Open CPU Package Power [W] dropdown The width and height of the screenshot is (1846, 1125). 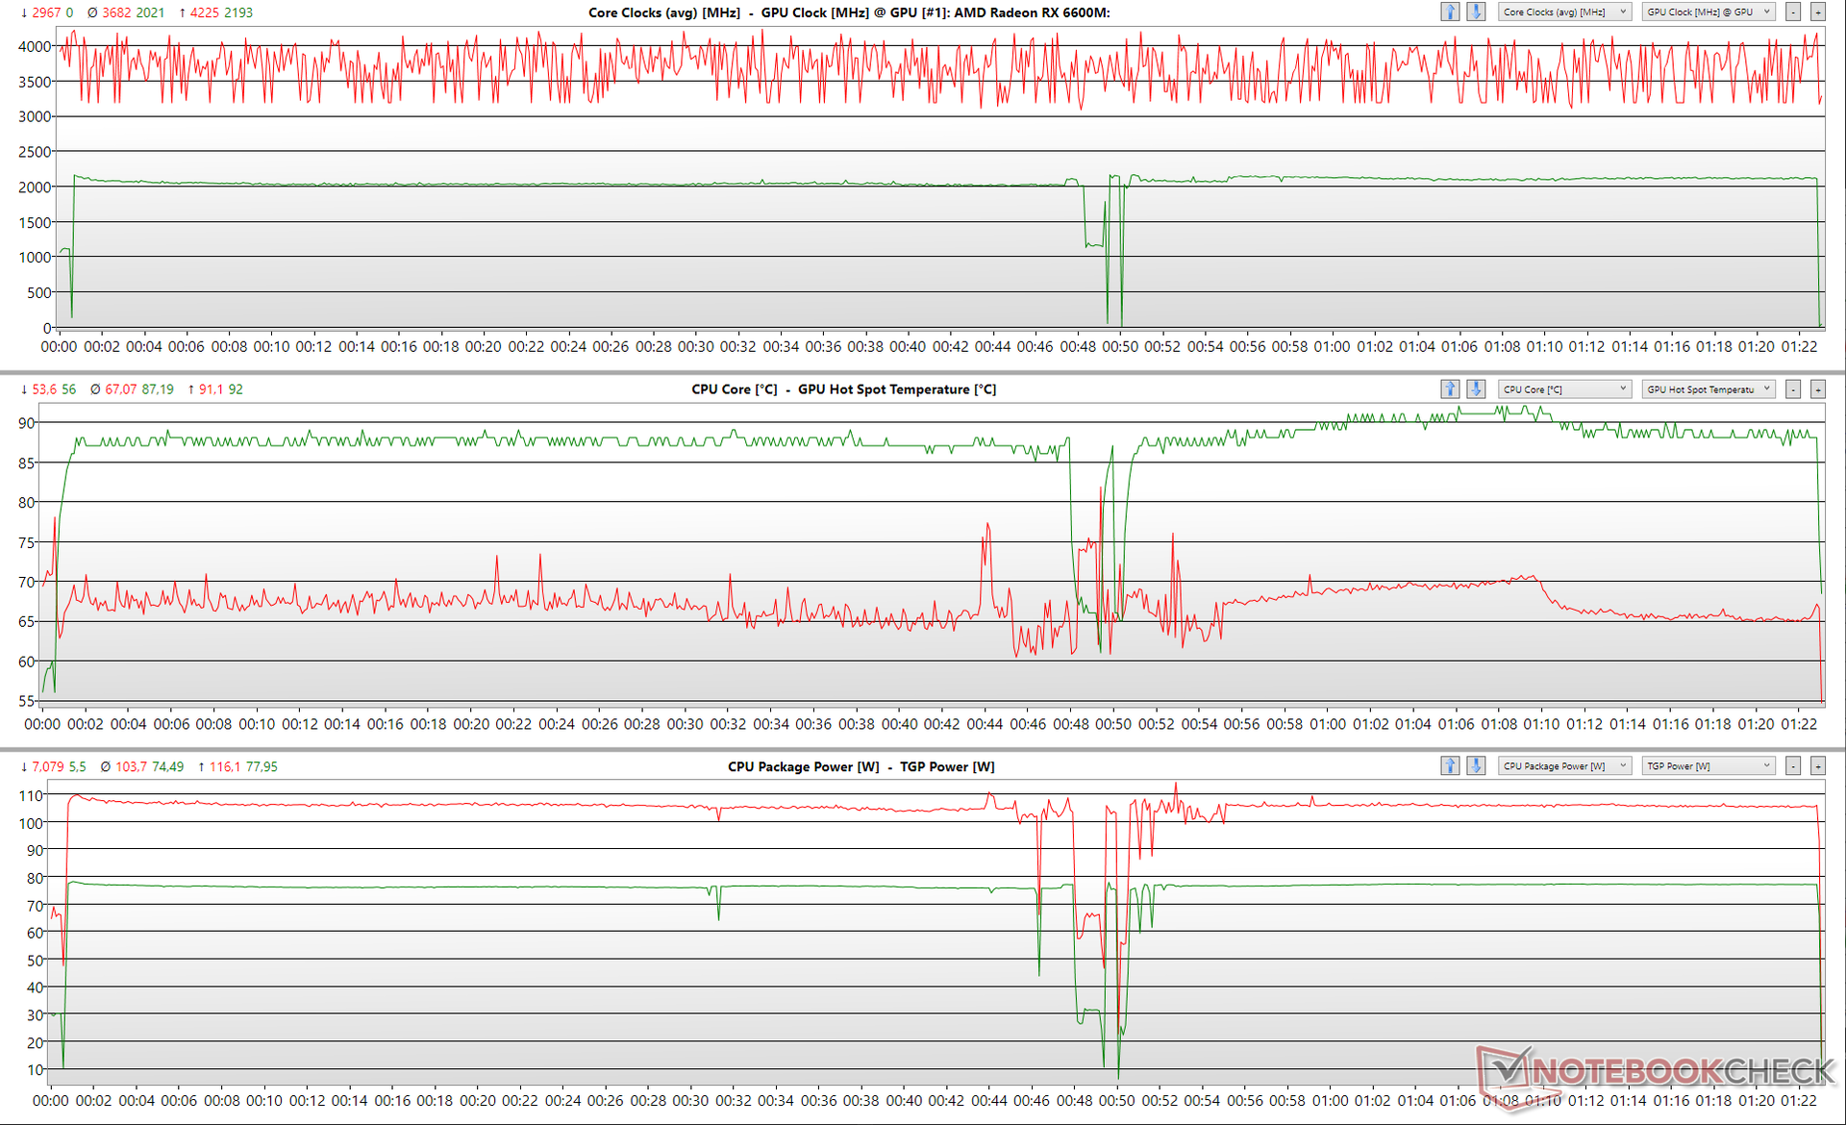(1564, 766)
